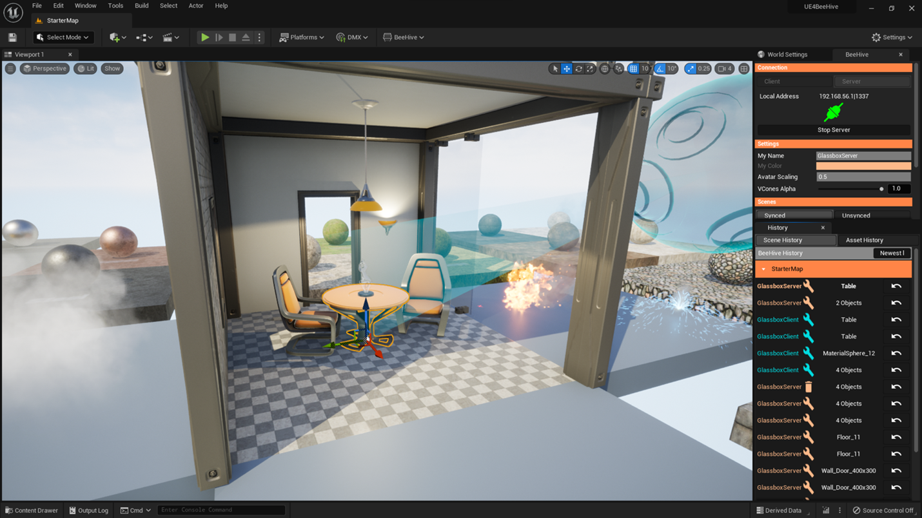Open the Perspective view mode menu
Image resolution: width=922 pixels, height=518 pixels.
coord(44,68)
